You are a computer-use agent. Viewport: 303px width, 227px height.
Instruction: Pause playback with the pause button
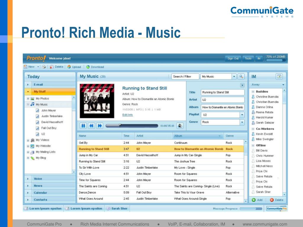coord(83,126)
